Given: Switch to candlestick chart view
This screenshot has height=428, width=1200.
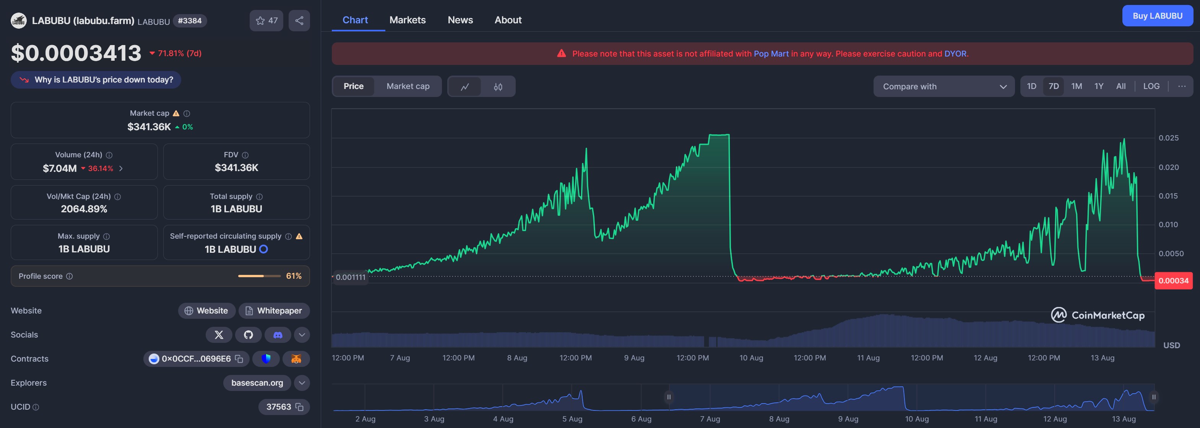Looking at the screenshot, I should 498,87.
